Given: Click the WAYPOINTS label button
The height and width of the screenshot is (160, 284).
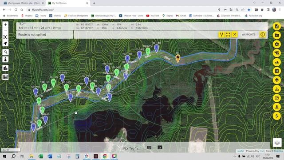Looking at the screenshot, I should [x=248, y=35].
